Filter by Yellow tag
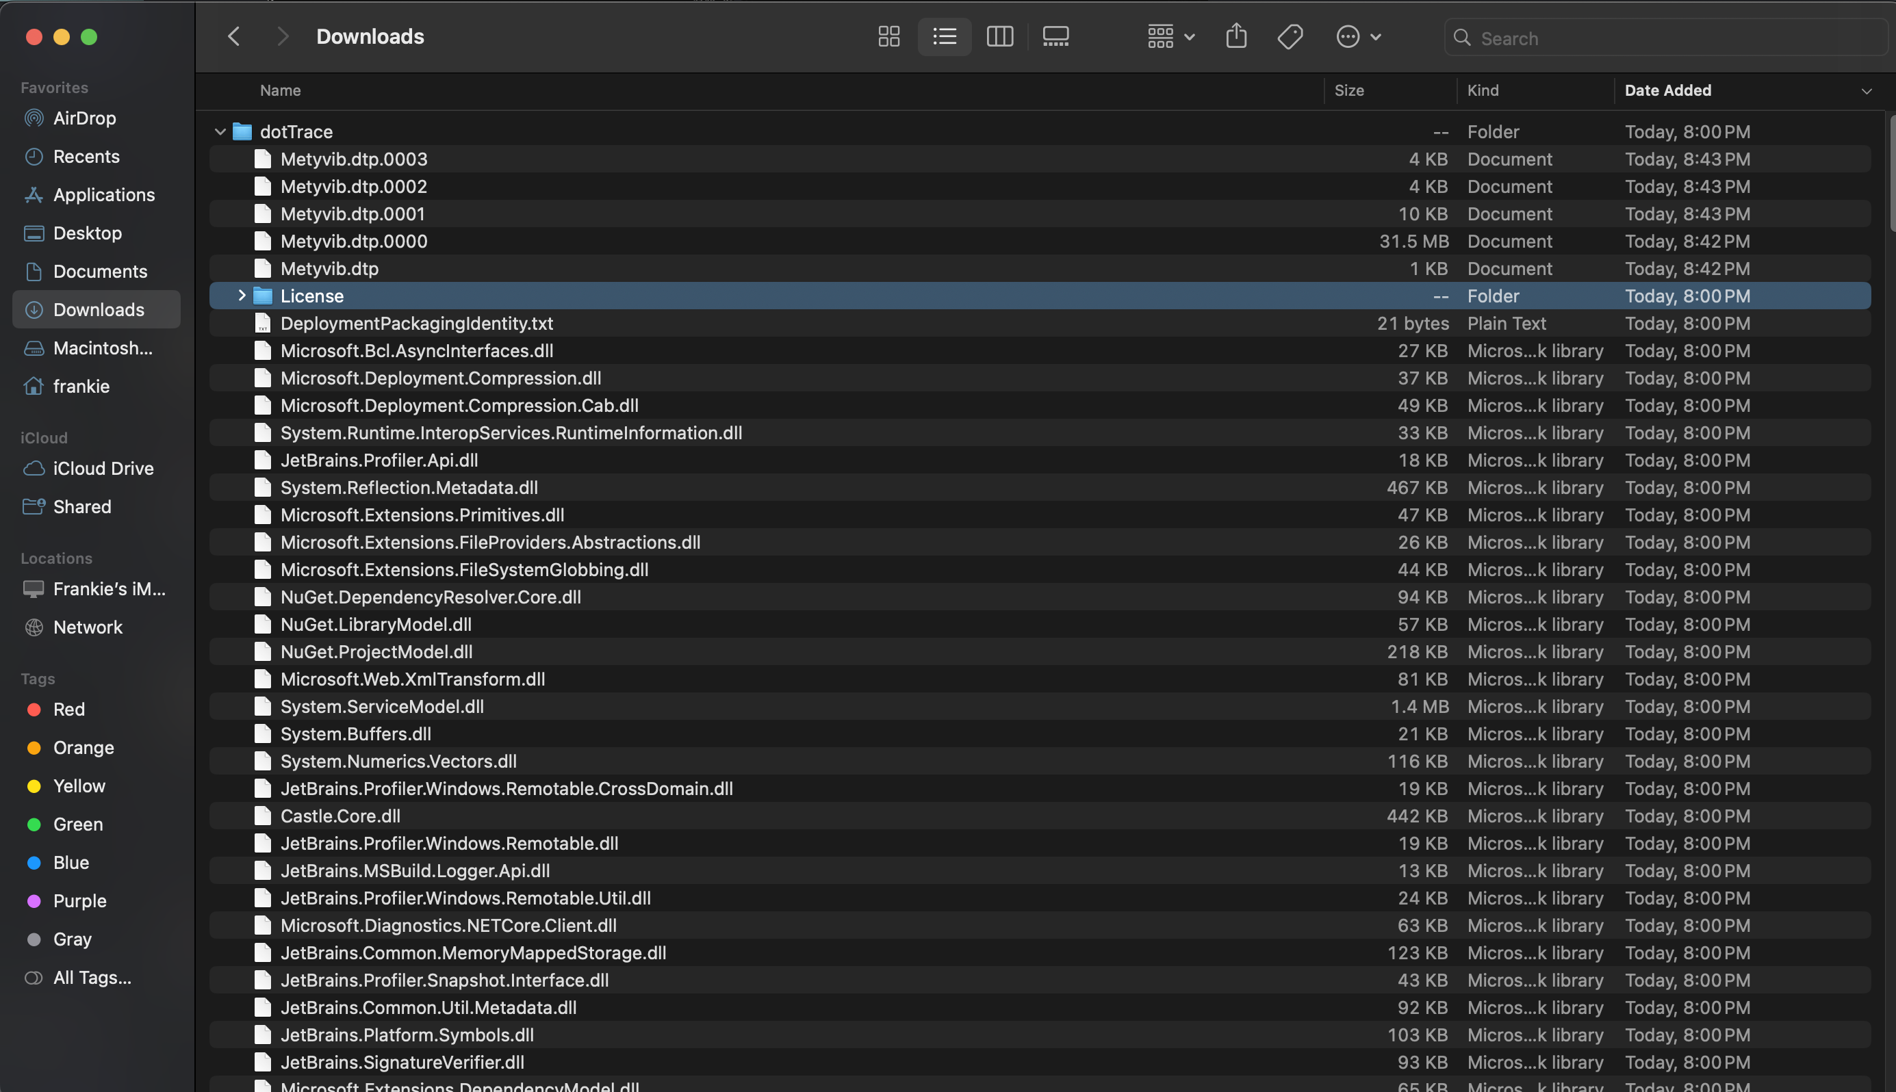Image resolution: width=1896 pixels, height=1092 pixels. [x=96, y=785]
